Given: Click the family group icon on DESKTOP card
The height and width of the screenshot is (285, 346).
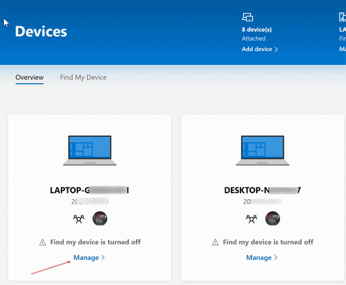Looking at the screenshot, I should [251, 219].
